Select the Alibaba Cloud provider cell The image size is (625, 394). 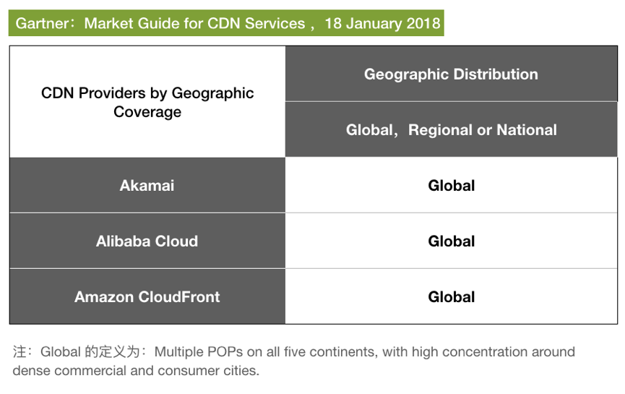pyautogui.click(x=147, y=241)
